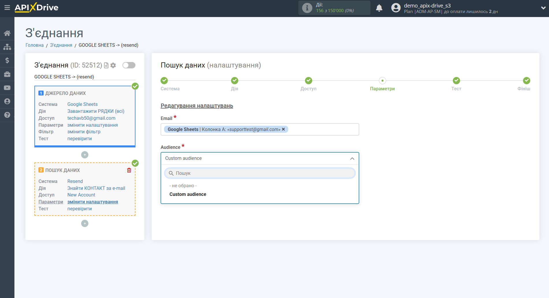Open the connections sitemap icon in the sidebar

pyautogui.click(x=7, y=47)
